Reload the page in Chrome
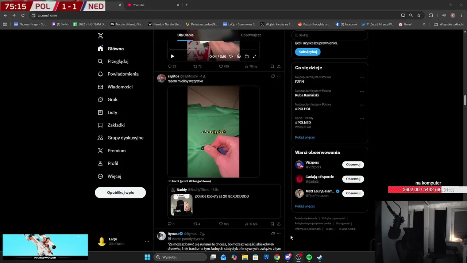This screenshot has height=263, width=467. pyautogui.click(x=23, y=15)
